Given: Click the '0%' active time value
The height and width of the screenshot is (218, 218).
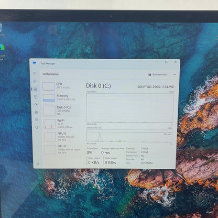Looking at the screenshot, I should (89, 152).
